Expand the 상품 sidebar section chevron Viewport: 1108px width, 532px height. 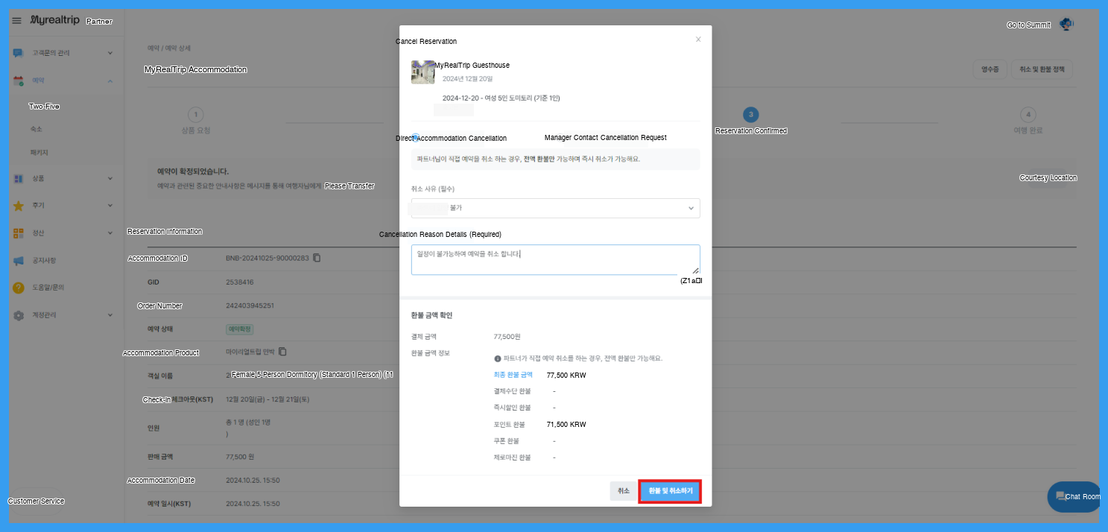coord(110,179)
